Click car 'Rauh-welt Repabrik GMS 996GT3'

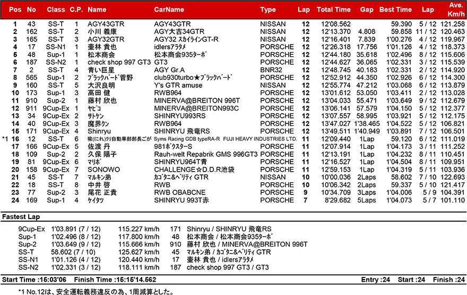click(206, 155)
